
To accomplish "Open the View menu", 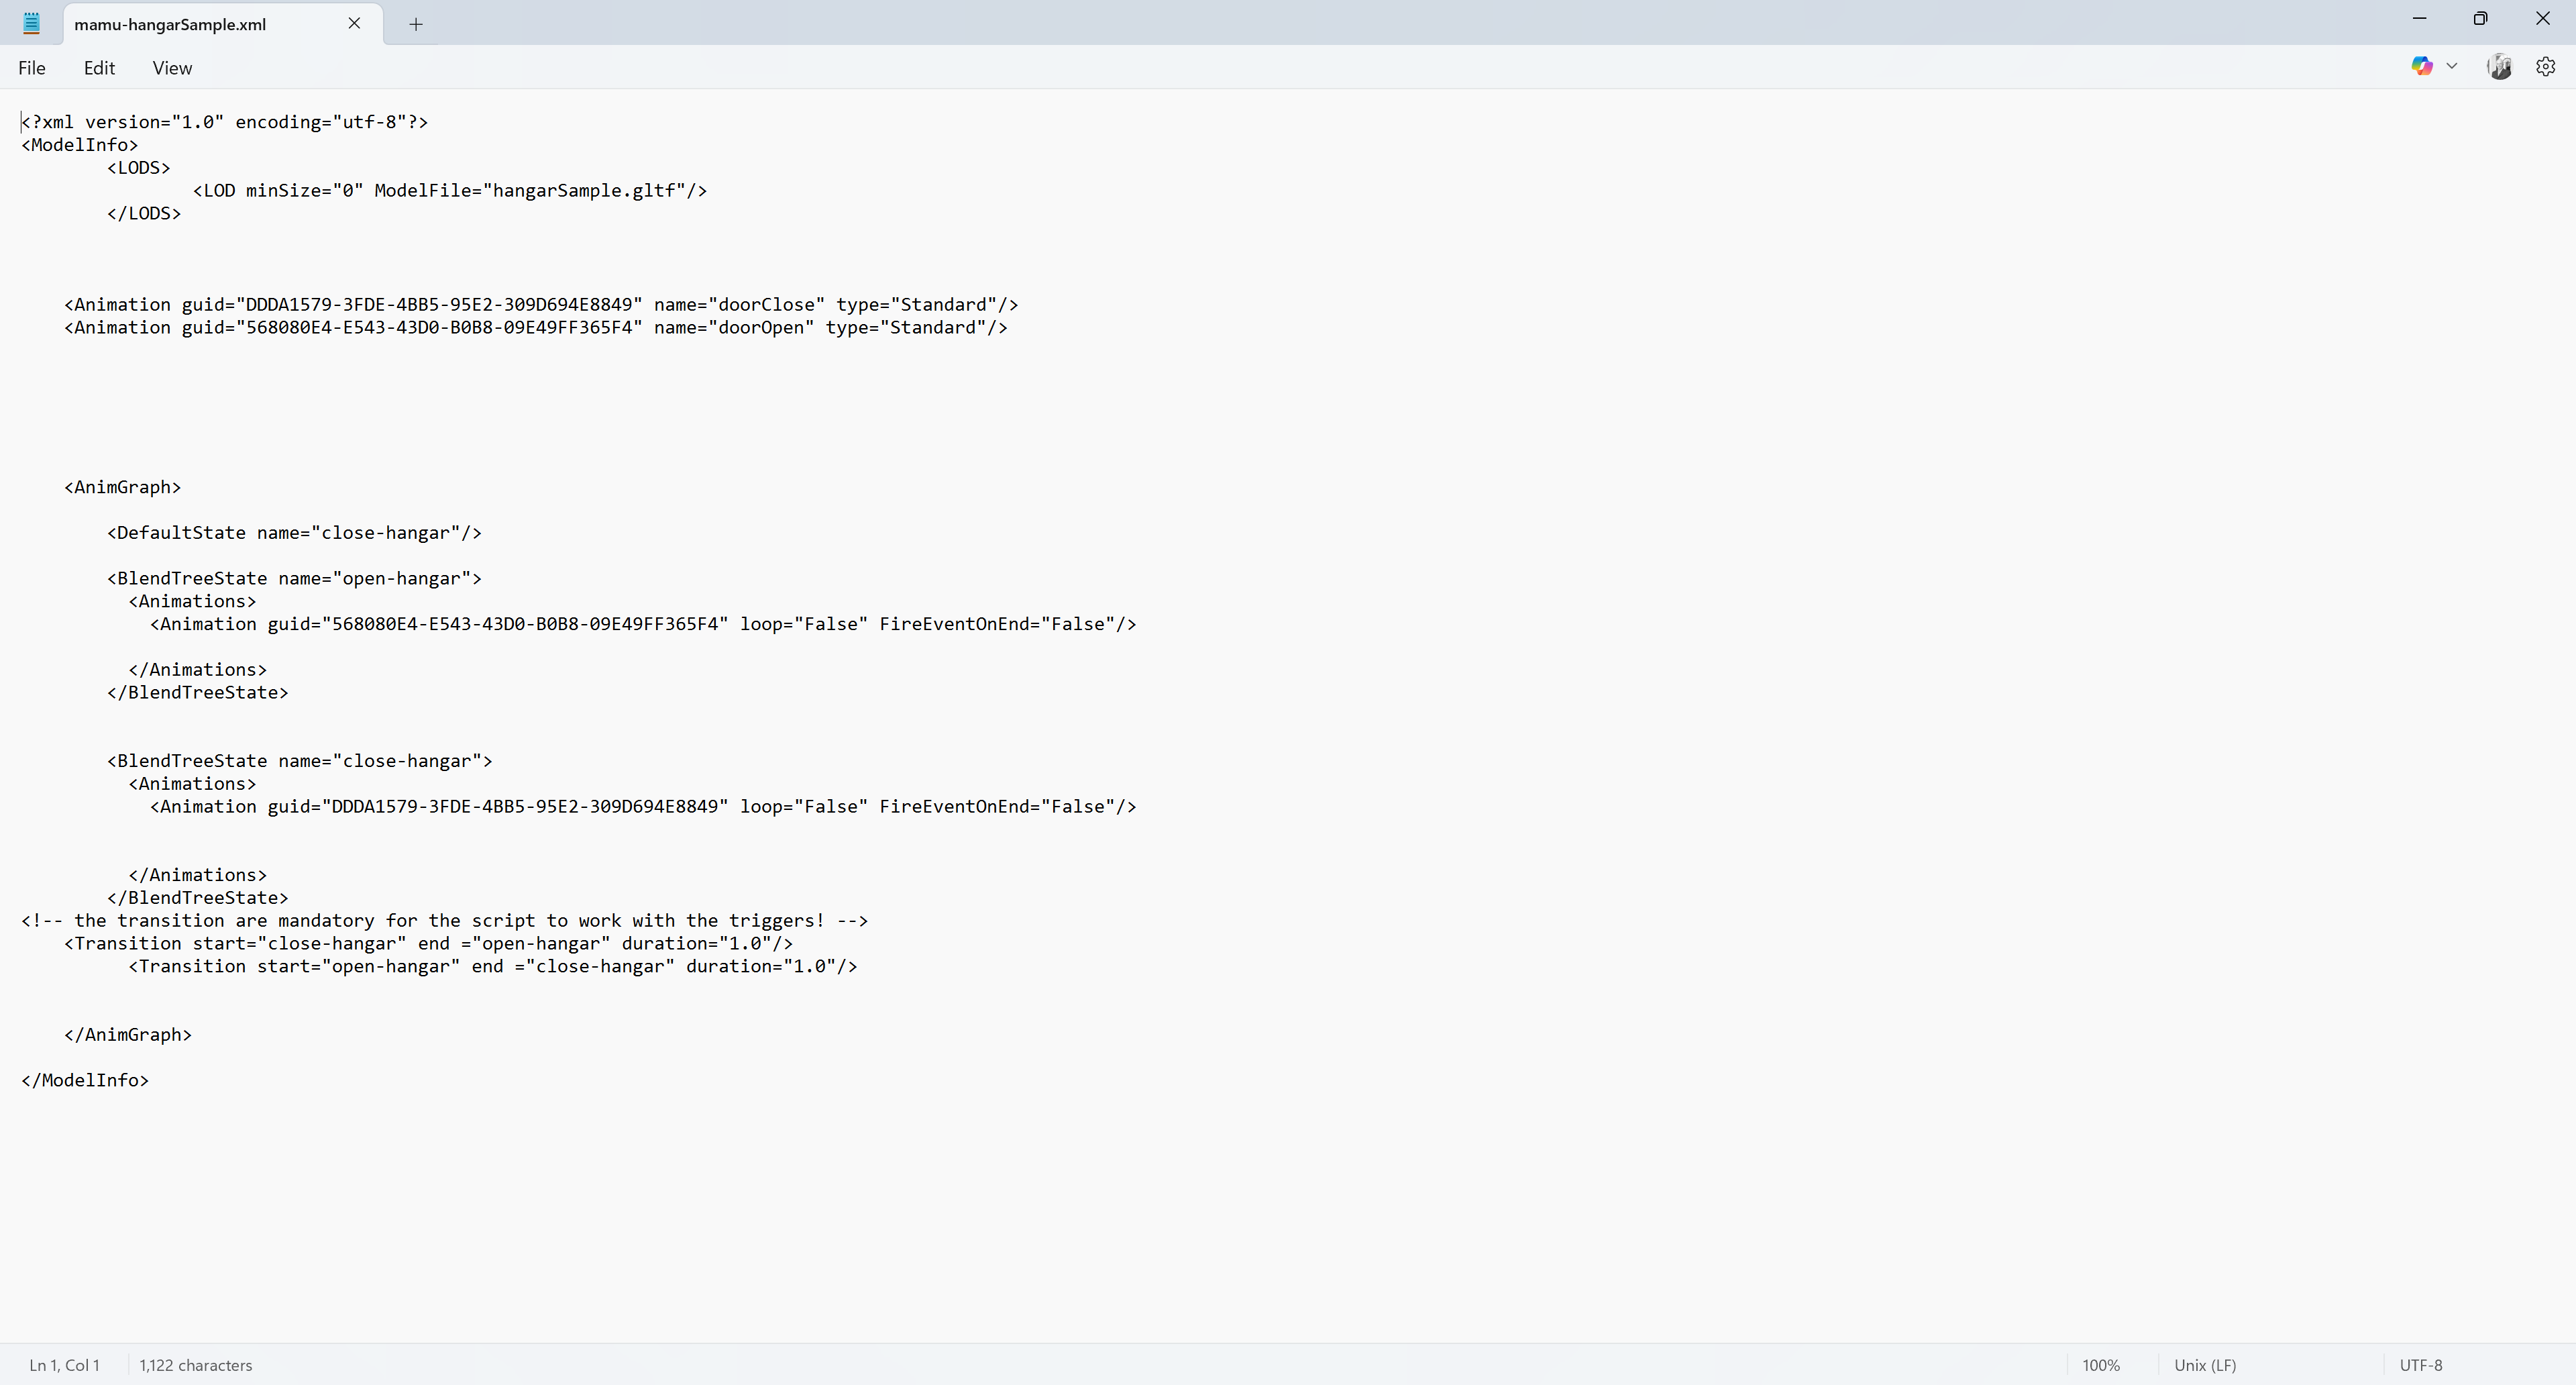I will point(172,68).
